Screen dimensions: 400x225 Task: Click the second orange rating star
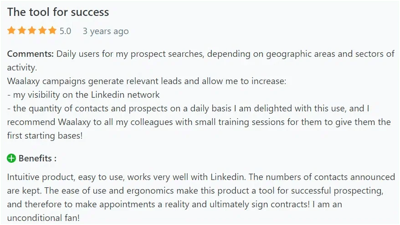point(22,30)
